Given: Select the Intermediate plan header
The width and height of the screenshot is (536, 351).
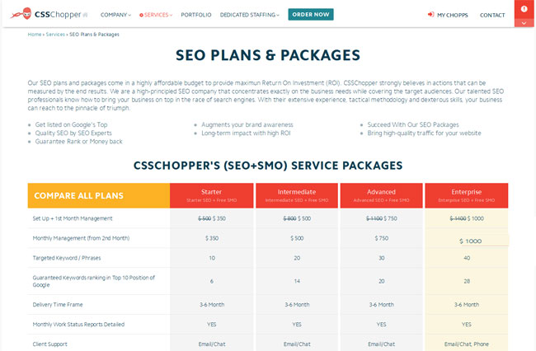Looking at the screenshot, I should [x=297, y=195].
